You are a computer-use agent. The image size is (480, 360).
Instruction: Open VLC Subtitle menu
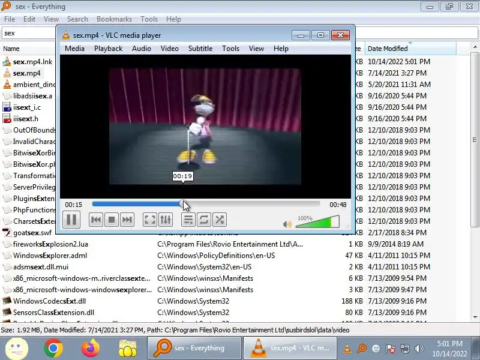click(200, 49)
